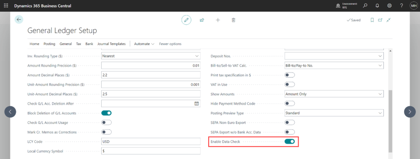
Task: Toggle Enable Data Check switch
Action: 289,142
